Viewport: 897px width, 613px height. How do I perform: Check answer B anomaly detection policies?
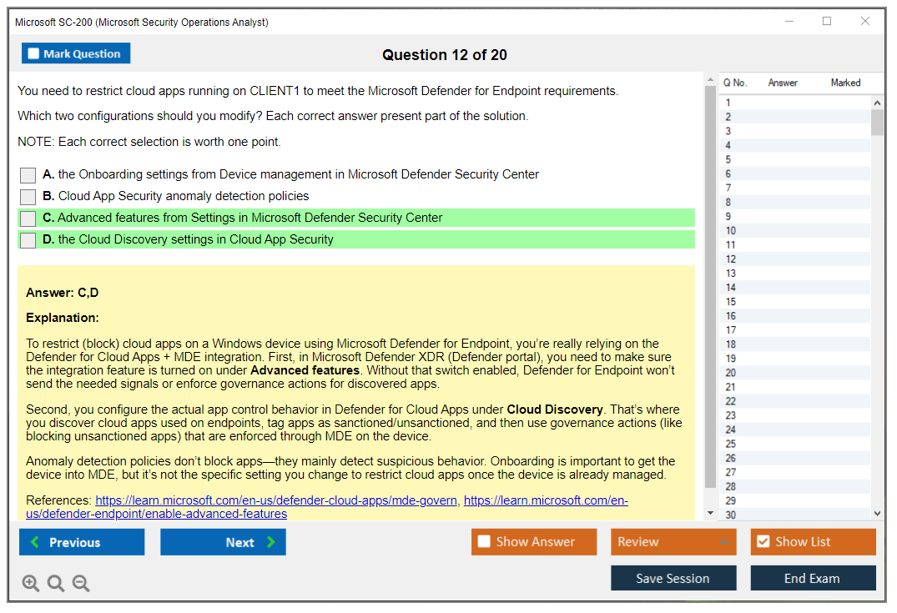tap(28, 197)
